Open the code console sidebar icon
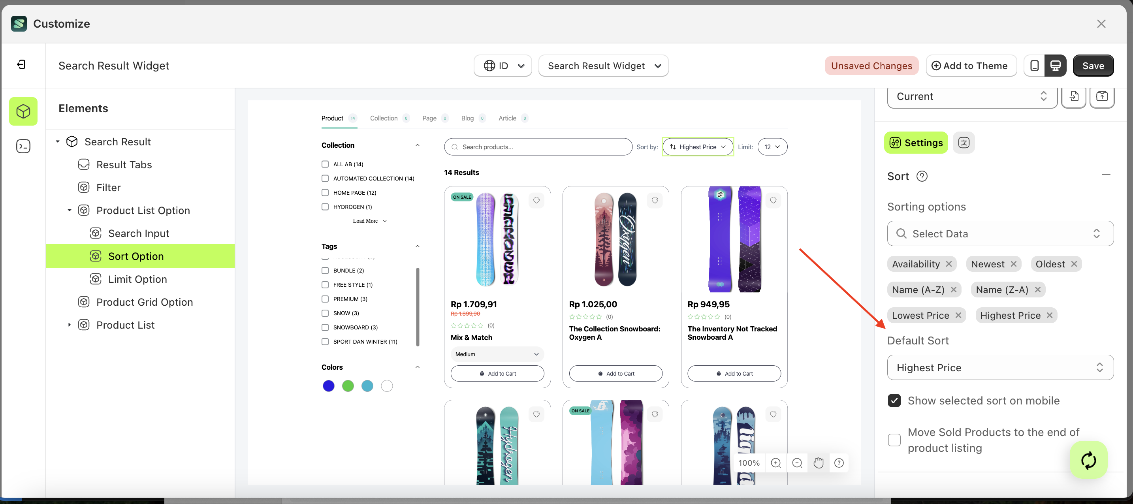Viewport: 1133px width, 504px height. (23, 146)
